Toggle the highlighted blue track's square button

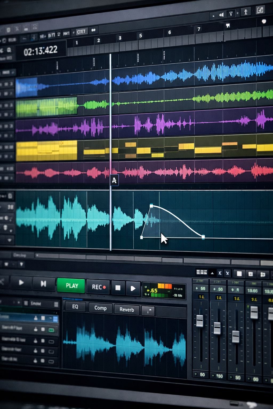coord(43,318)
